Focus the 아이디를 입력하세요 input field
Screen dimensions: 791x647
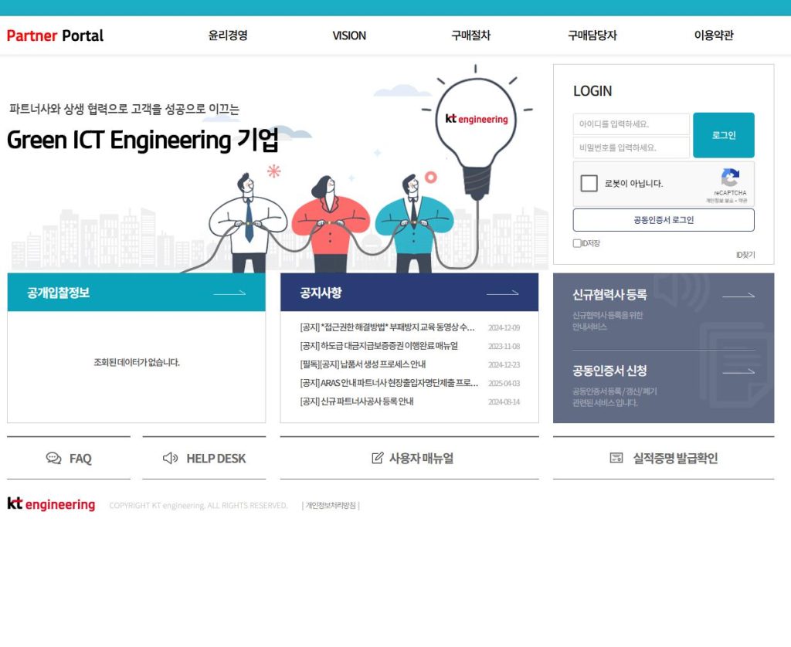point(631,124)
